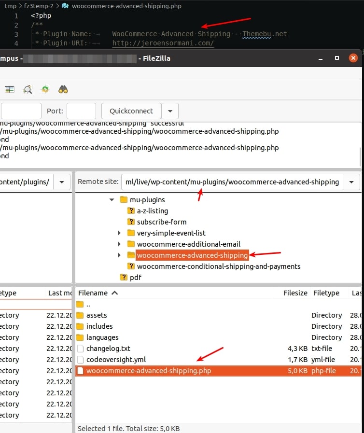Select woocommerce-advanced-shipping folder in tree
The height and width of the screenshot is (433, 364).
[x=192, y=255]
